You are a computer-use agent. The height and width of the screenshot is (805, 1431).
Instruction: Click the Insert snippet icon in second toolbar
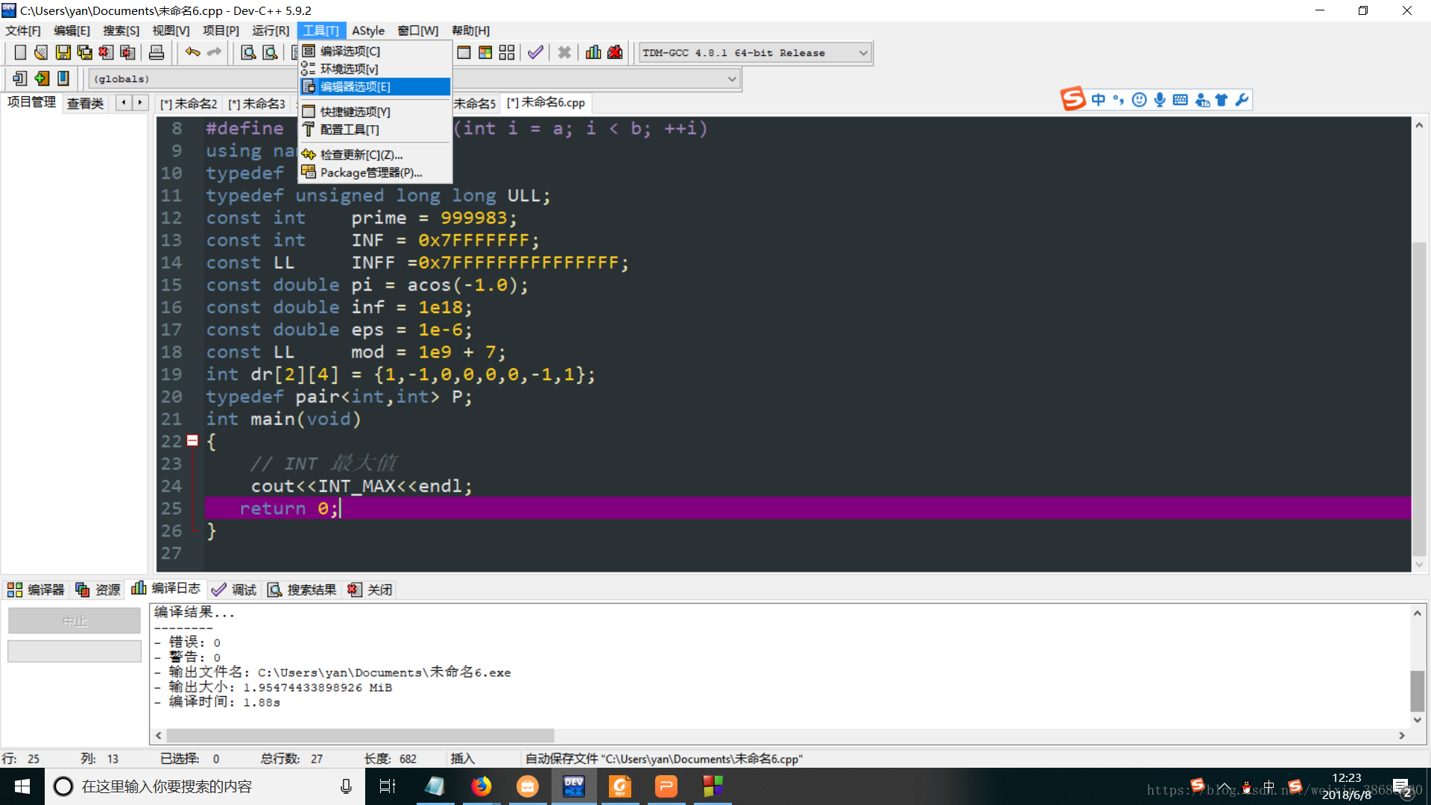20,78
